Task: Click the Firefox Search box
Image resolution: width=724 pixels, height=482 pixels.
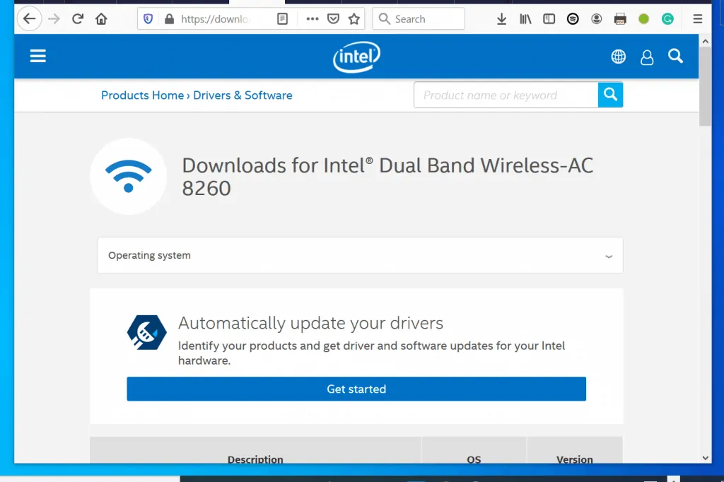Action: (x=419, y=19)
